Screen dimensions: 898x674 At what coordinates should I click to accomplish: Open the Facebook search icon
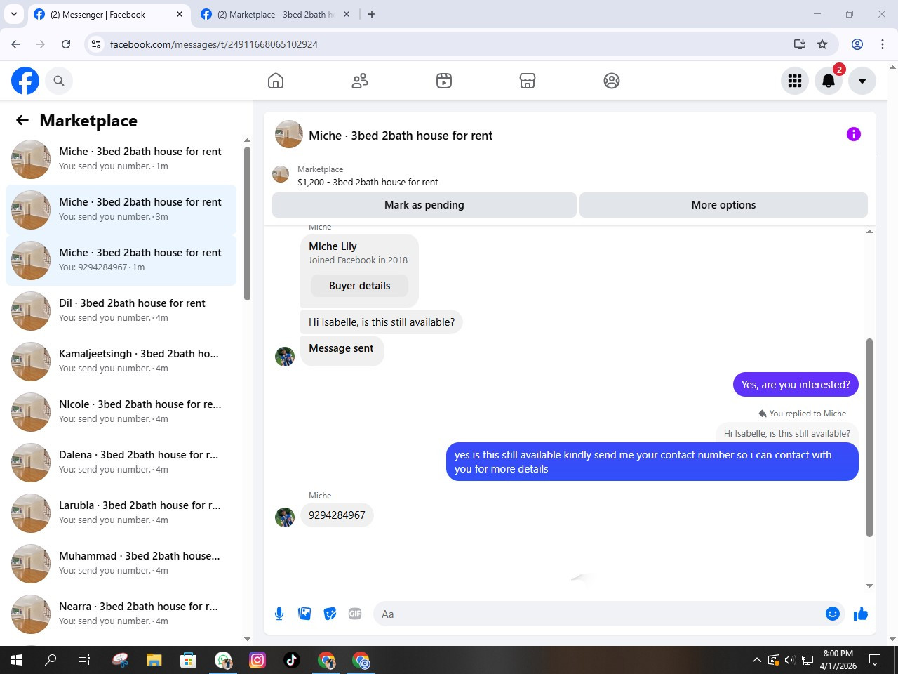(x=59, y=81)
